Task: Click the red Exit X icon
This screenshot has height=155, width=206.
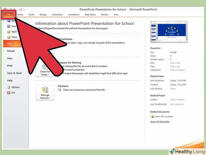Action: click(9, 93)
